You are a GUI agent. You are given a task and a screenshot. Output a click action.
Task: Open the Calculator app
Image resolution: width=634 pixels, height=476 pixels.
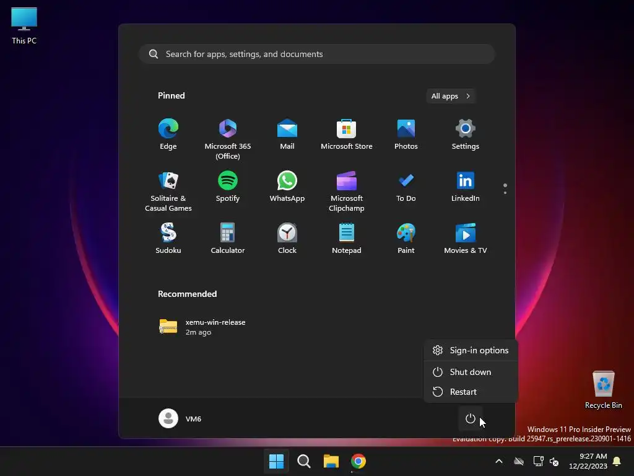tap(228, 239)
